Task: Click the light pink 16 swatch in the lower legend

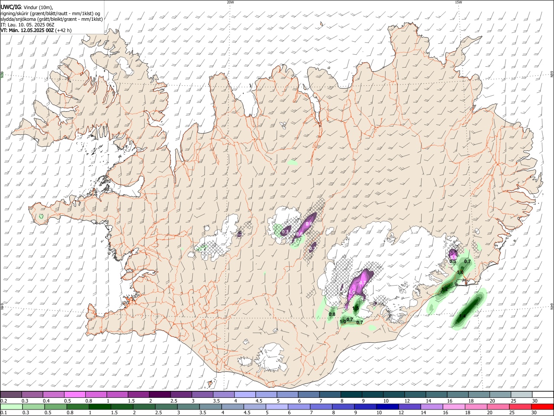Action: (x=454, y=406)
